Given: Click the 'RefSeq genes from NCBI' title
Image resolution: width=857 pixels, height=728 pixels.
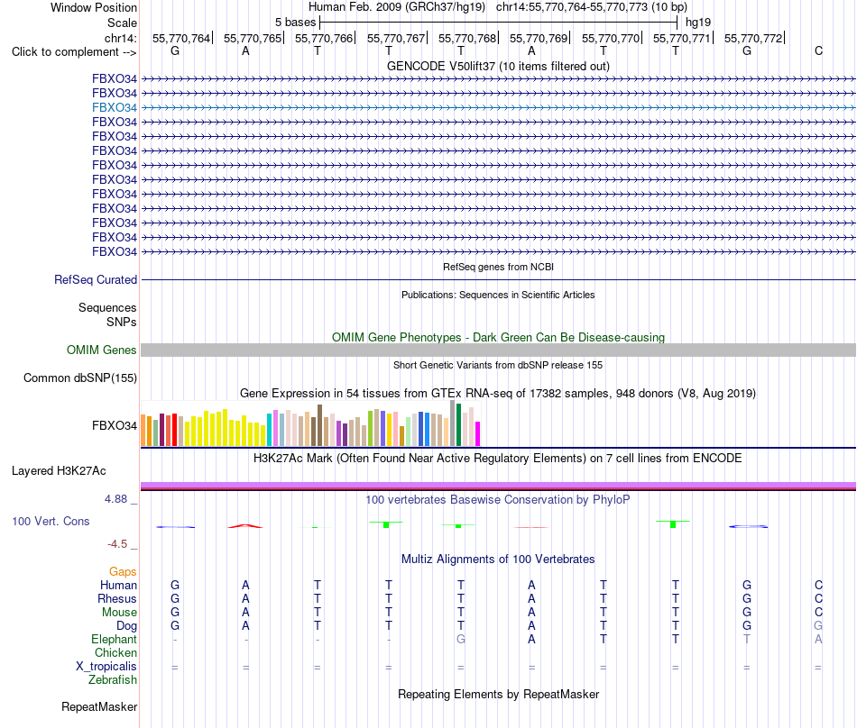Looking at the screenshot, I should pyautogui.click(x=498, y=267).
